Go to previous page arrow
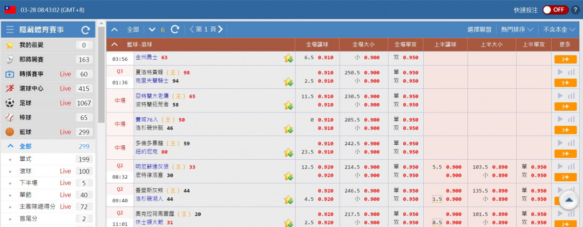The width and height of the screenshot is (583, 227). click(192, 29)
